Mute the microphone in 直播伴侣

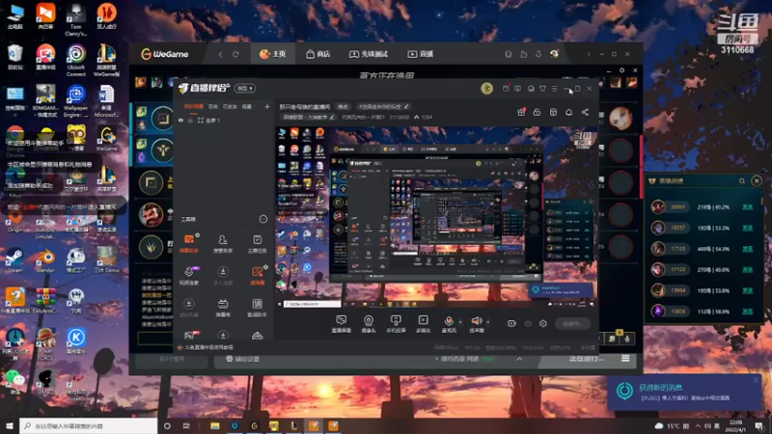pos(449,324)
